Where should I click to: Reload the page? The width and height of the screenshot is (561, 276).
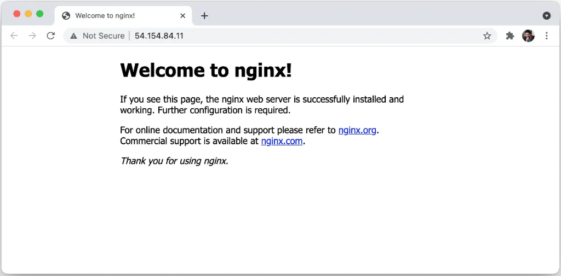point(51,36)
